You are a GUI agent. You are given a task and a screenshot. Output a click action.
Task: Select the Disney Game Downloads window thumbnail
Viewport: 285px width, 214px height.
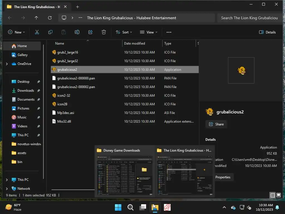click(x=125, y=171)
